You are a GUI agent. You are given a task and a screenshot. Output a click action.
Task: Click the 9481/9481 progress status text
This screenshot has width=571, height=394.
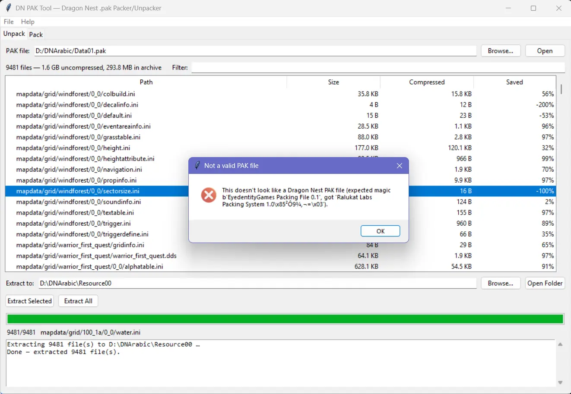[21, 332]
